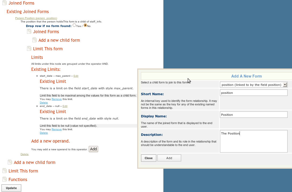Expand nested Add a new child form heading
The height and width of the screenshot is (192, 292).
(x=59, y=40)
